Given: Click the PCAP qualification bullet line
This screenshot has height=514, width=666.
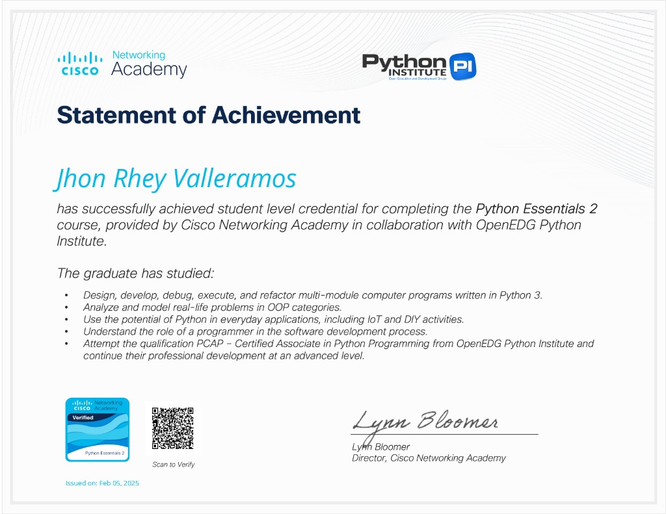Looking at the screenshot, I should click(338, 350).
